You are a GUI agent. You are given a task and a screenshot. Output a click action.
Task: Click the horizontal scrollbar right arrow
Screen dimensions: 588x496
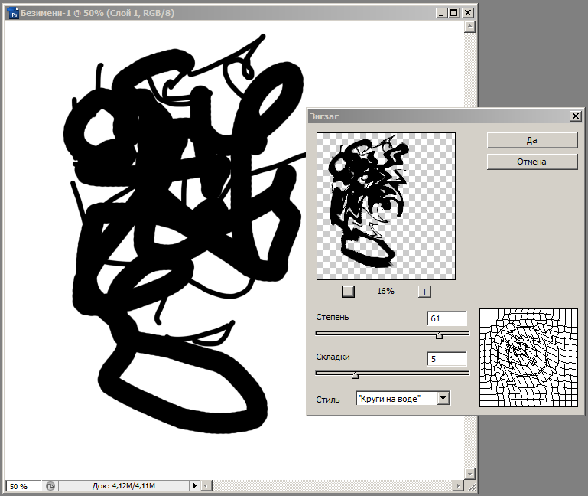point(458,486)
